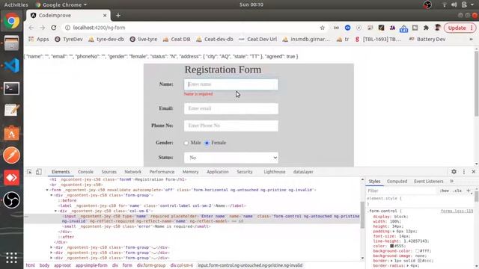Select the Male radio button
The width and height of the screenshot is (479, 269).
click(x=186, y=143)
